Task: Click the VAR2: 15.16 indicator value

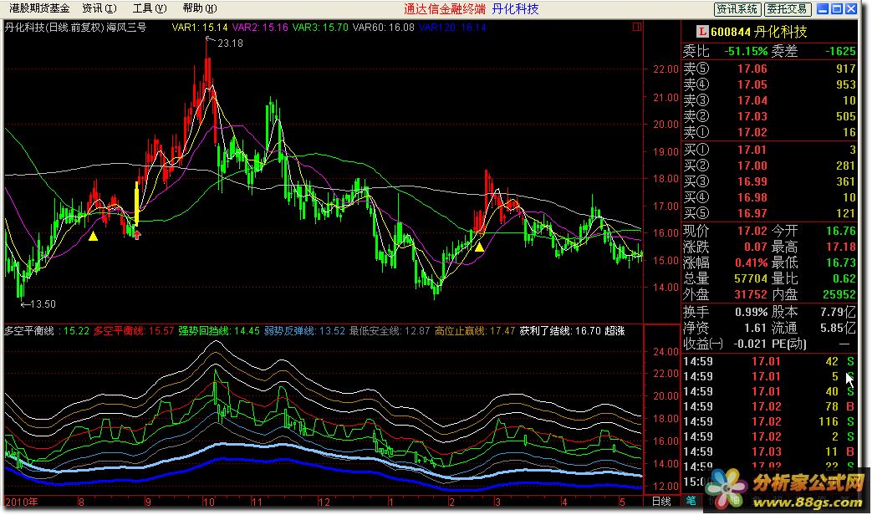Action: pyautogui.click(x=260, y=27)
